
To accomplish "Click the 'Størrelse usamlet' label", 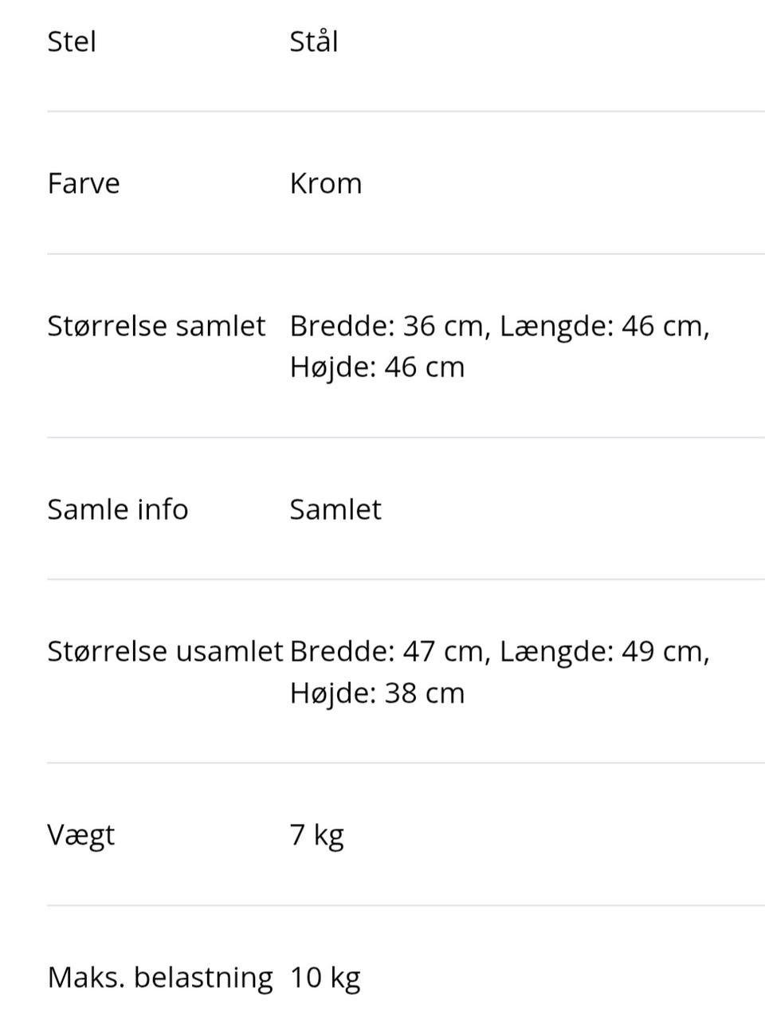I will click(x=165, y=652).
